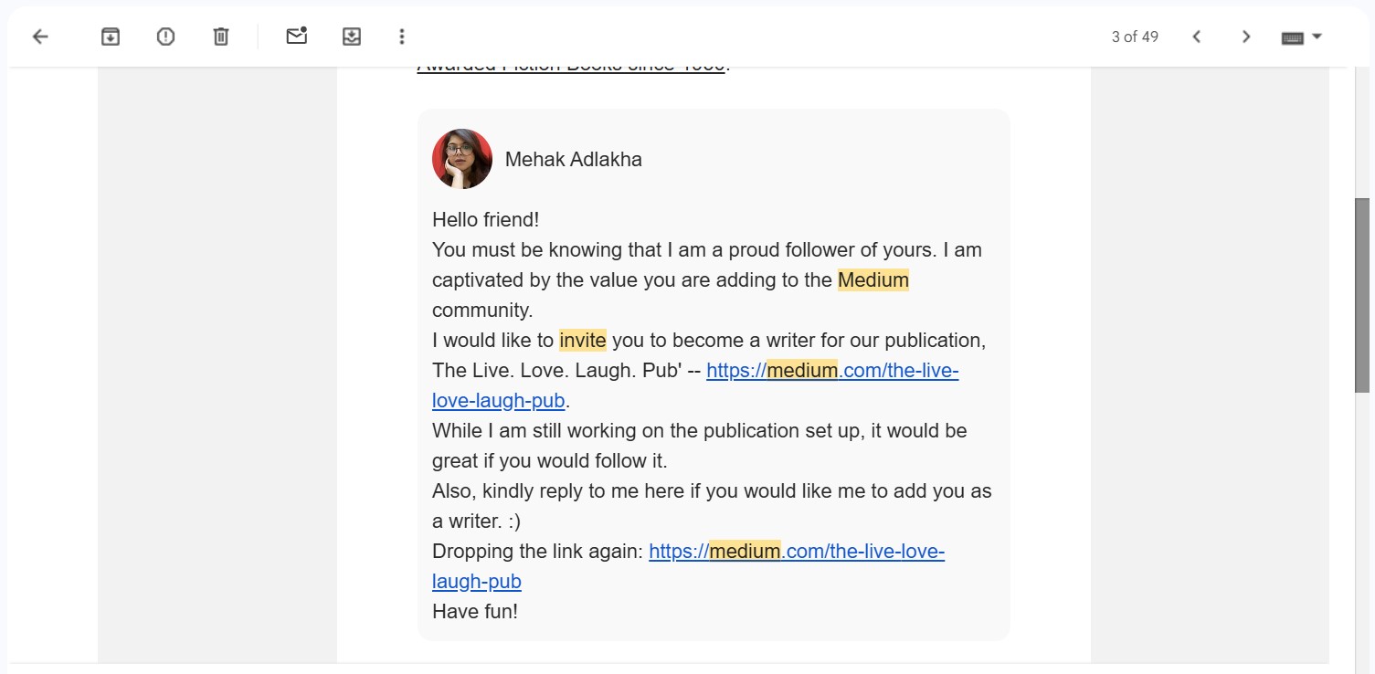Delete this email with trash icon
1375x674 pixels.
[x=221, y=37]
